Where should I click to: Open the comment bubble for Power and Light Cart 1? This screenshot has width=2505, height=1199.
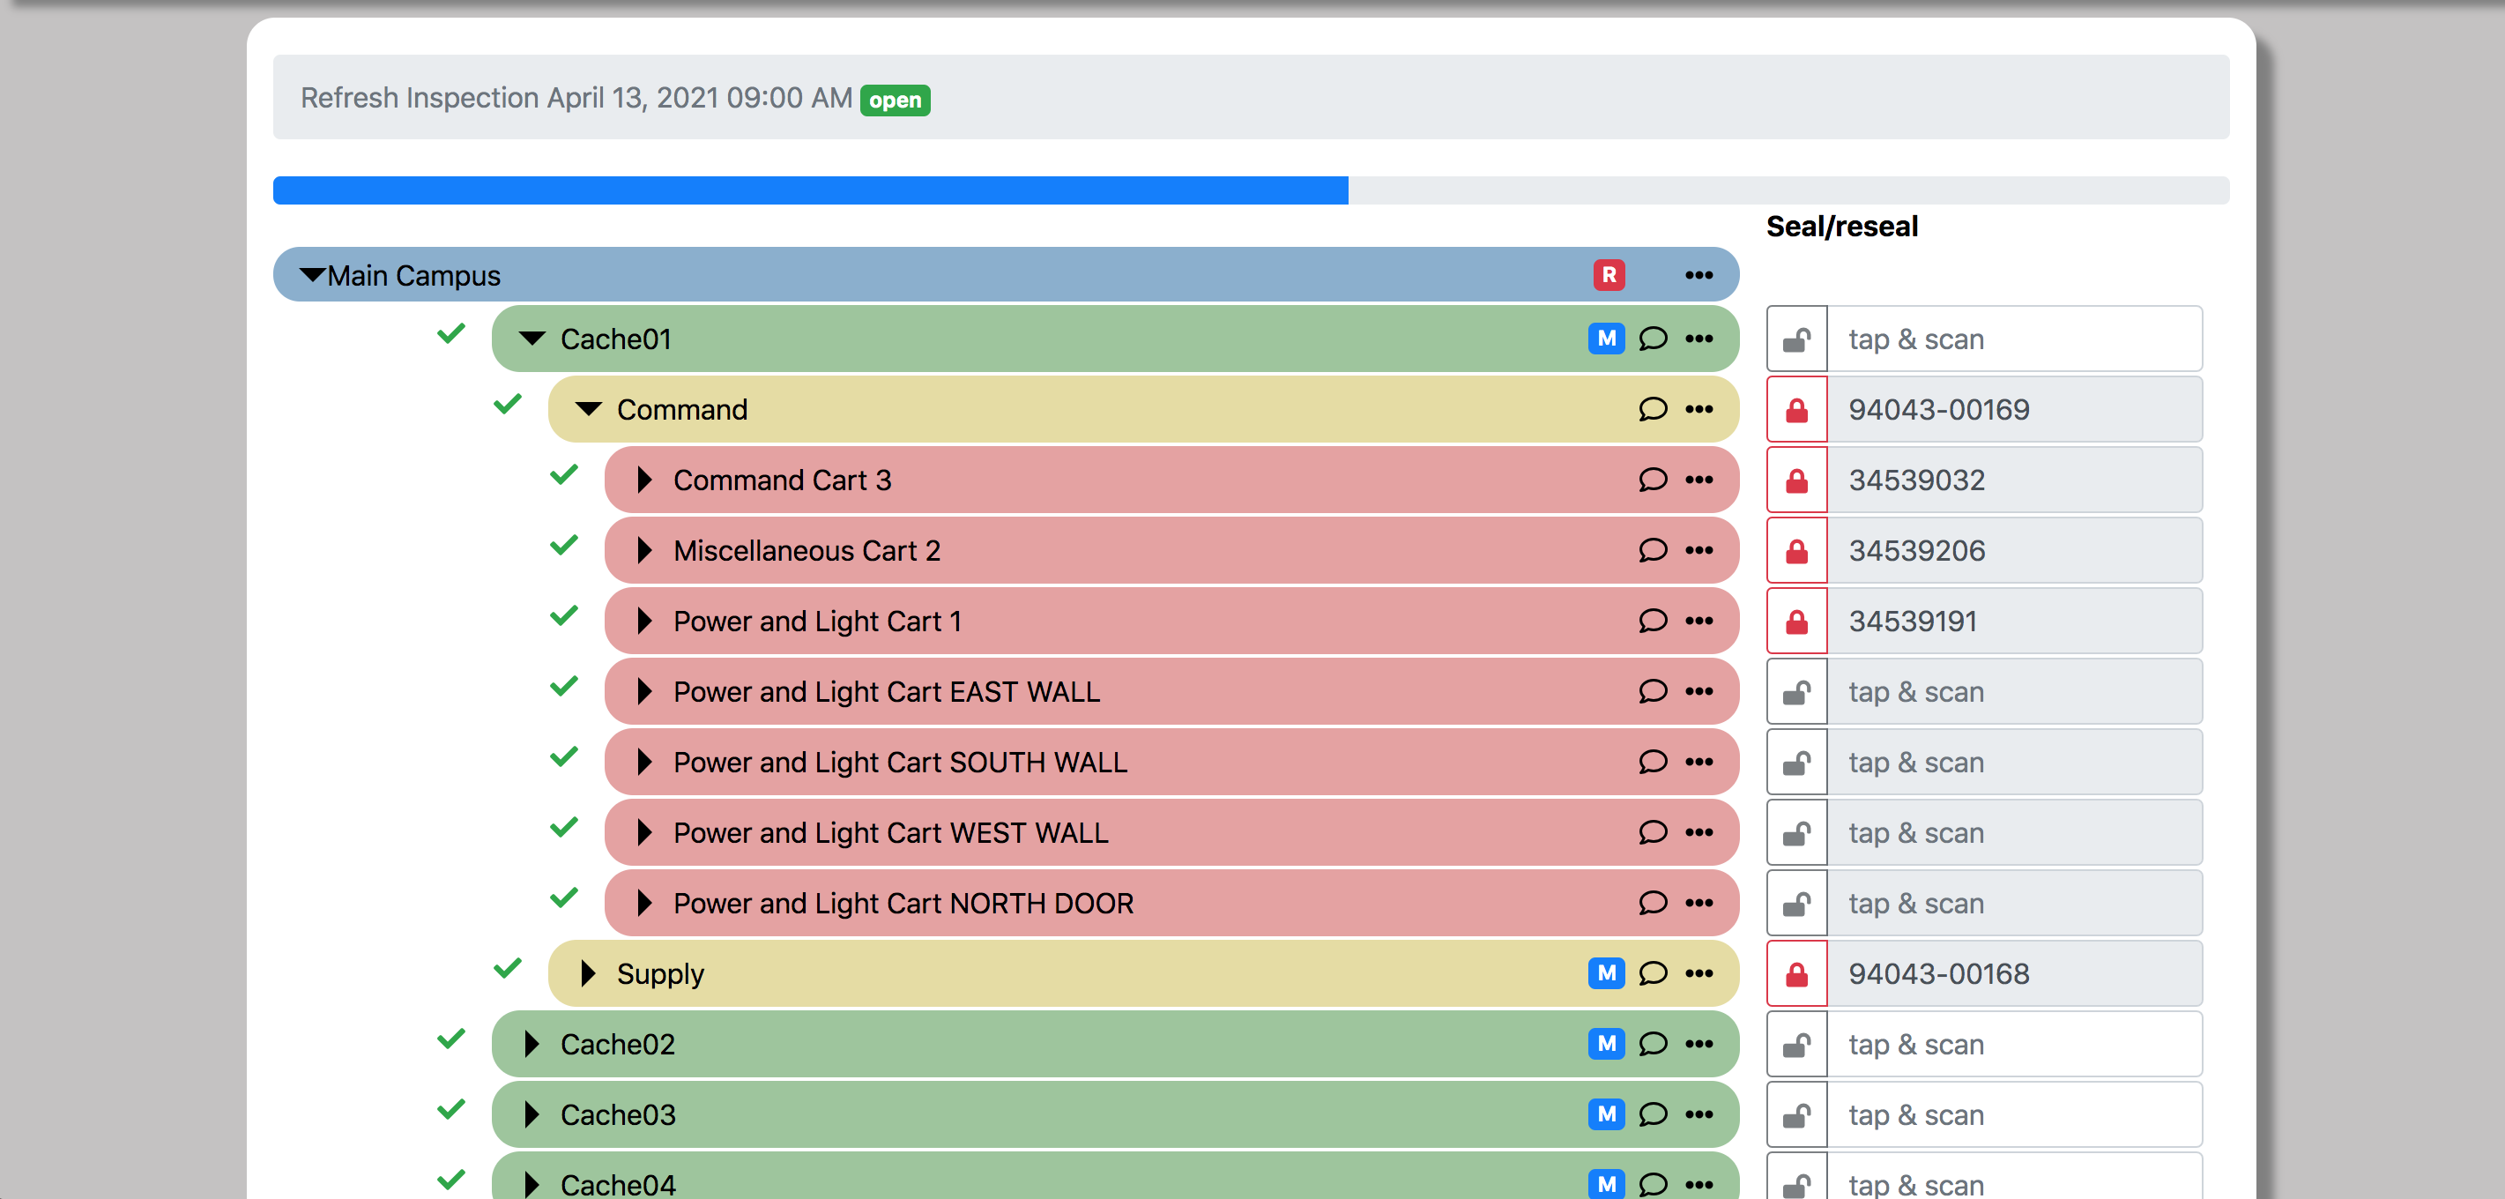tap(1652, 621)
